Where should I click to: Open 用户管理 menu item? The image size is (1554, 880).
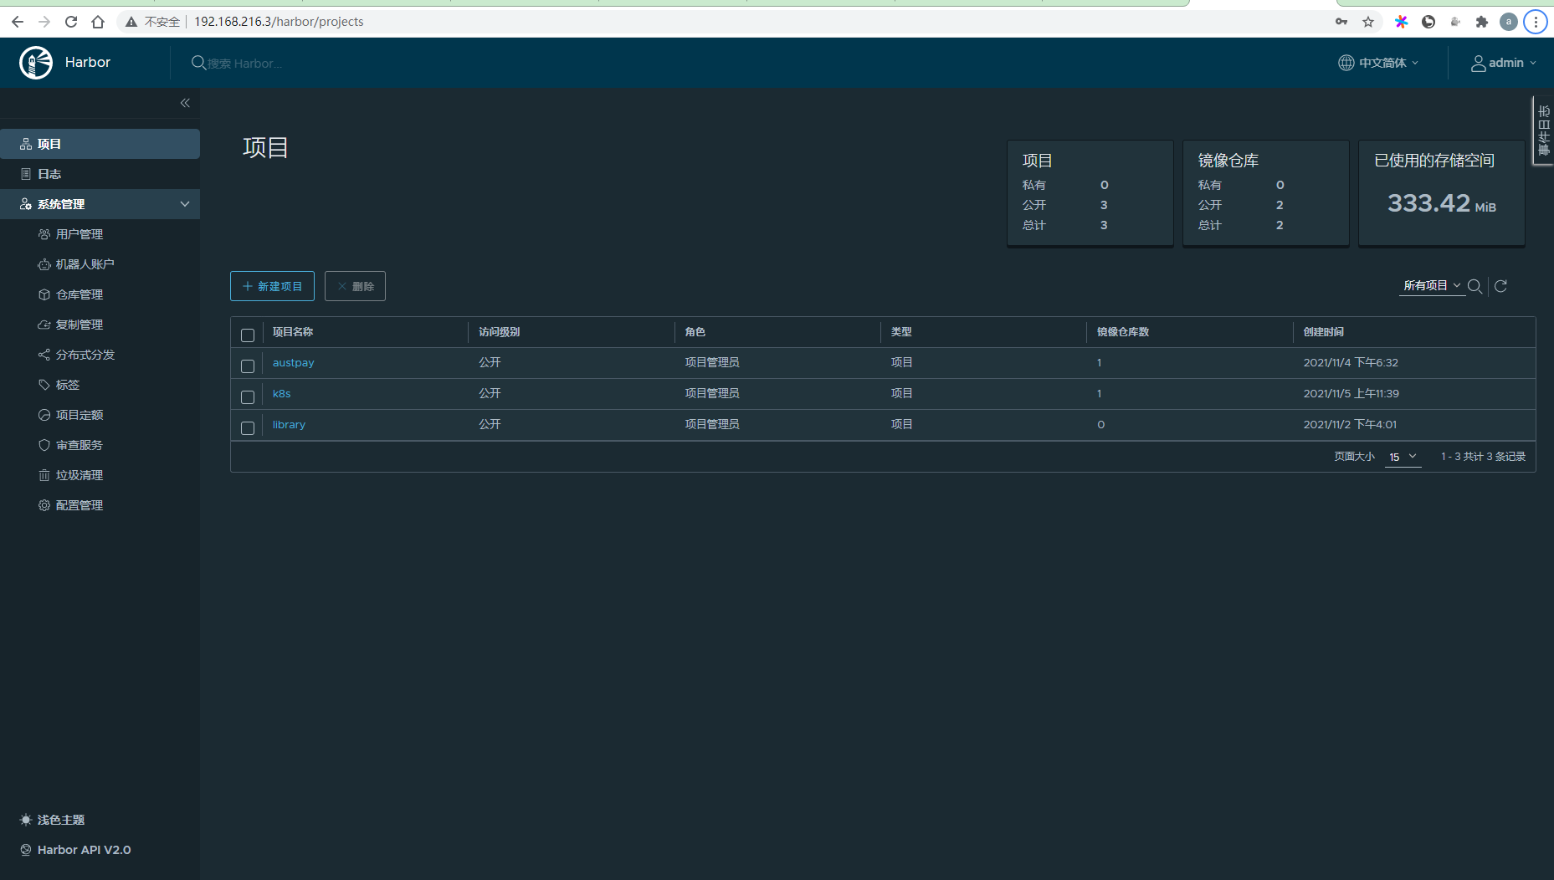click(x=79, y=234)
